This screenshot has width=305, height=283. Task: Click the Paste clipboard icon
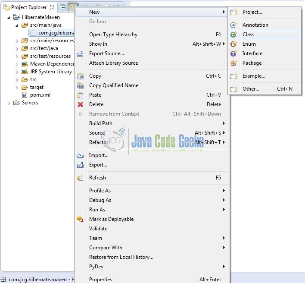[x=80, y=95]
